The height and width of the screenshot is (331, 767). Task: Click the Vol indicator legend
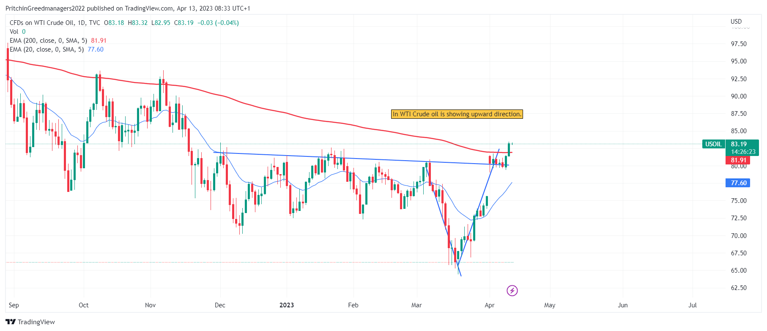click(17, 32)
